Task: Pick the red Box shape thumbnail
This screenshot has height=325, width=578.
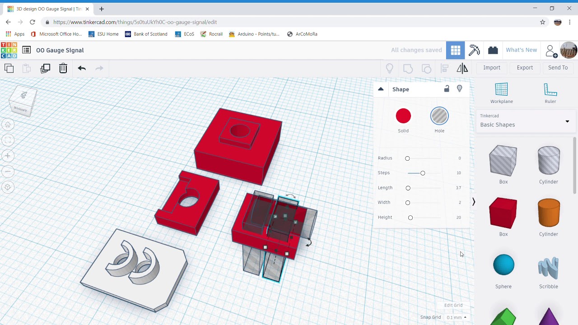Action: (x=503, y=213)
